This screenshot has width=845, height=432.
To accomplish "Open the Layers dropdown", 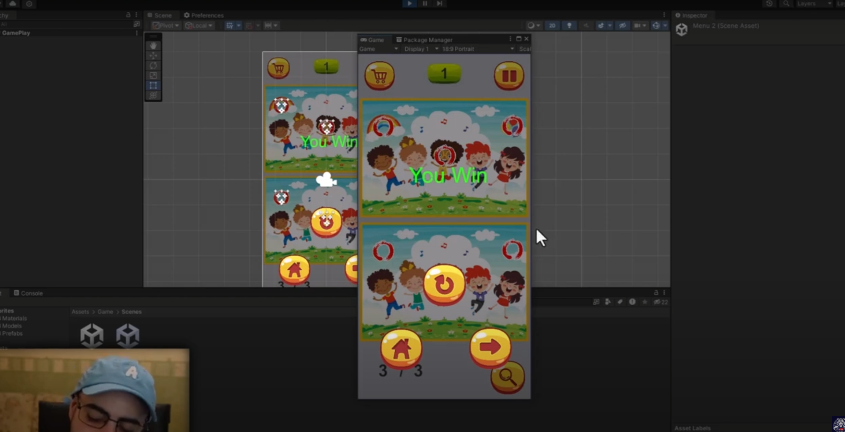I will pyautogui.click(x=814, y=4).
